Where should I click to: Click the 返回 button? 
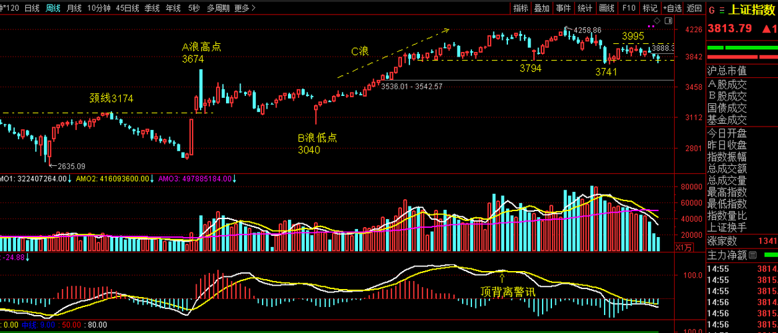[694, 8]
